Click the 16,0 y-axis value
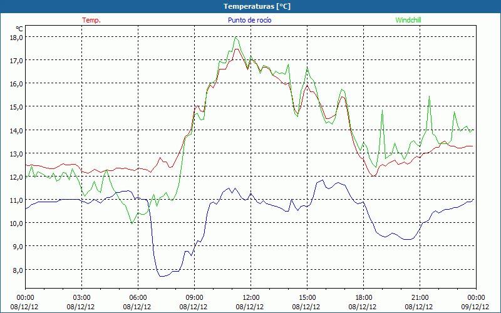 coord(16,84)
